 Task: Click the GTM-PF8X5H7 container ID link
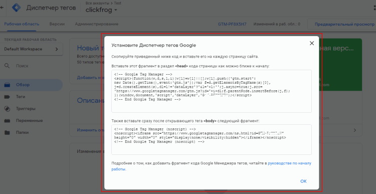pos(232,24)
